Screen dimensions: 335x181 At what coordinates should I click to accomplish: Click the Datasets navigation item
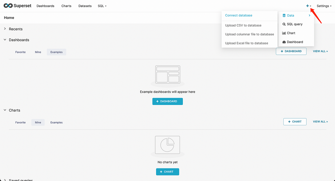(x=85, y=6)
